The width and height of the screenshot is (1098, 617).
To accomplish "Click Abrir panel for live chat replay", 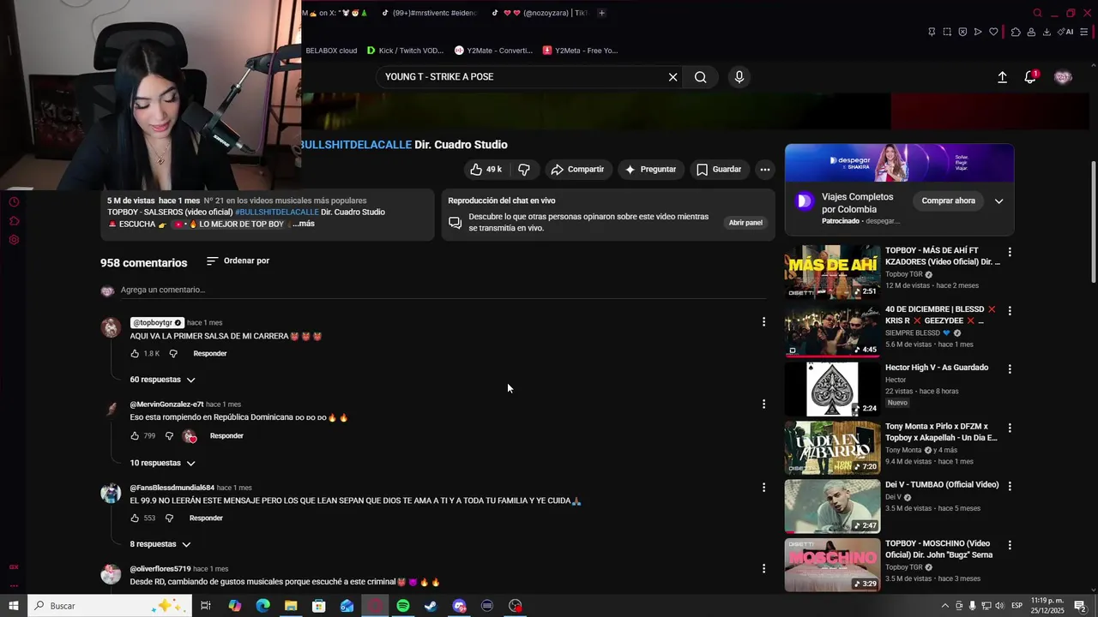I will click(745, 223).
